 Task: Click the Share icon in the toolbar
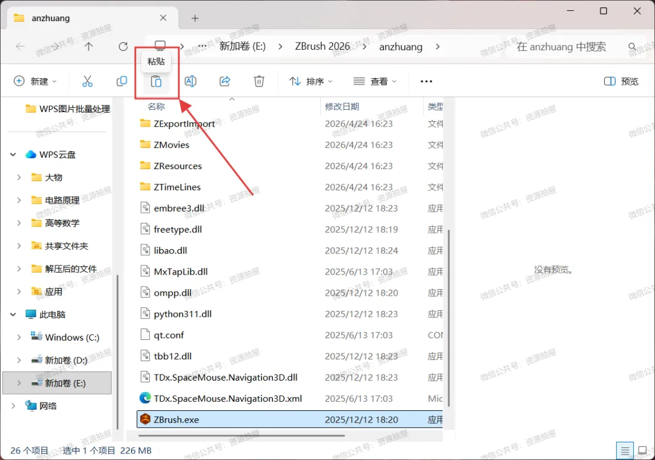coord(225,81)
